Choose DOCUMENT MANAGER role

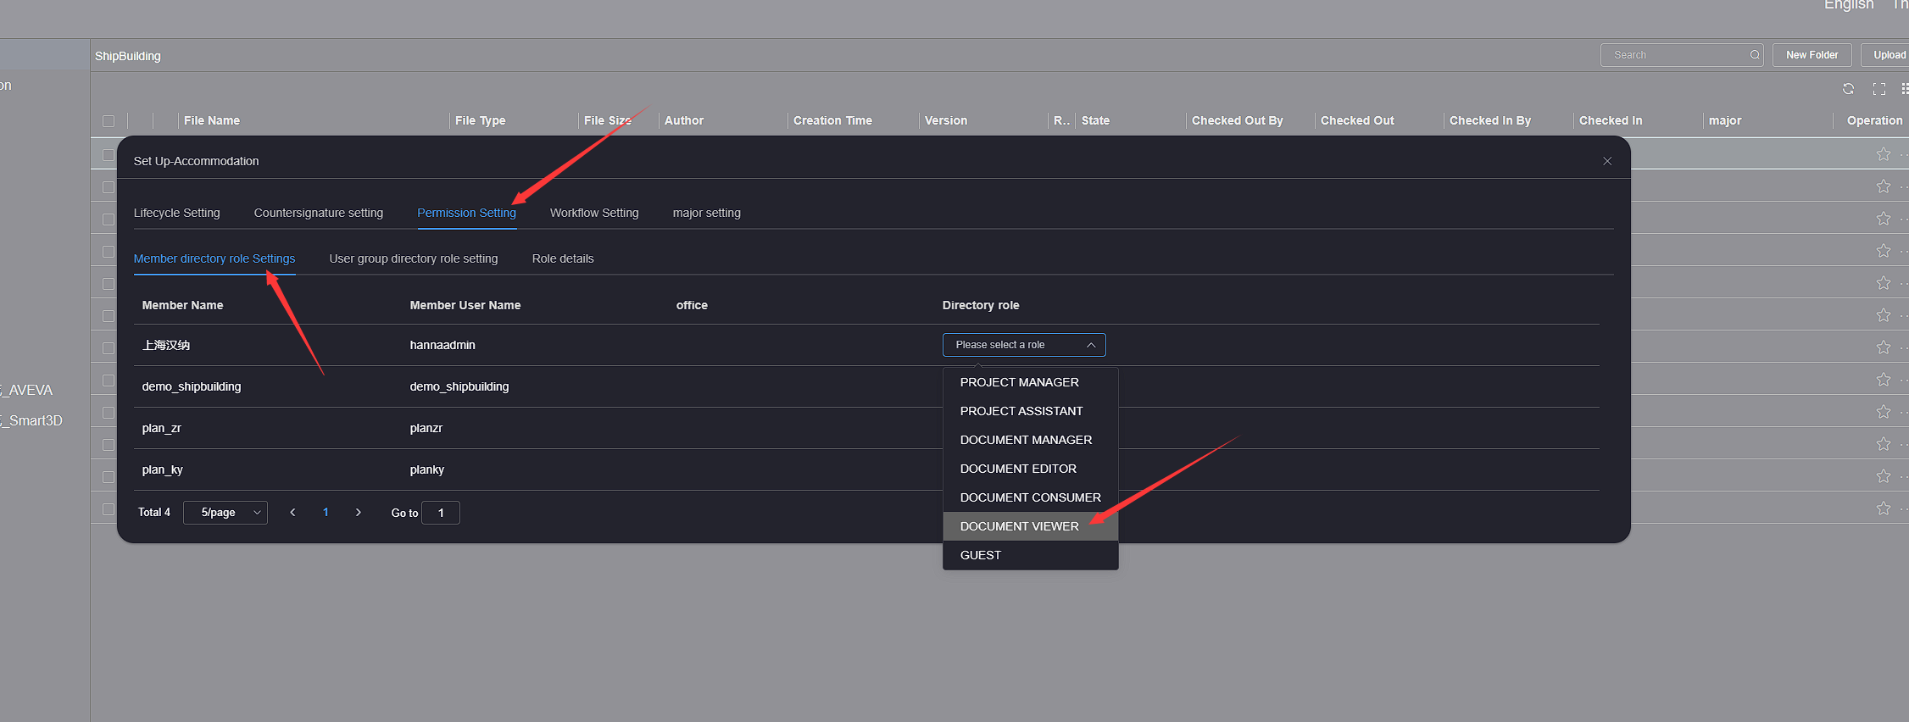tap(1031, 440)
